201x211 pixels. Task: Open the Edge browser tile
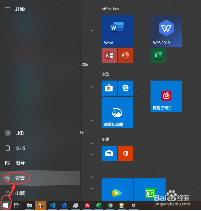click(x=125, y=88)
